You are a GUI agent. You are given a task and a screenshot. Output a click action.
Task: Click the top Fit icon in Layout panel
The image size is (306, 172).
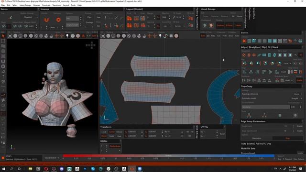pos(136,18)
